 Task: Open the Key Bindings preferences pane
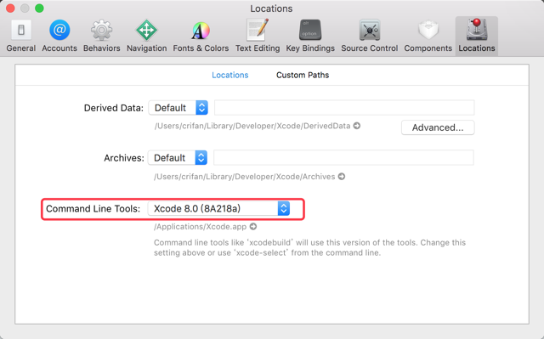[x=310, y=36]
